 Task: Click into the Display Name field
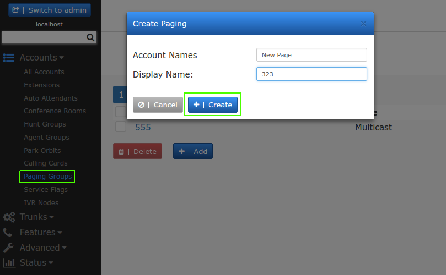coord(311,74)
